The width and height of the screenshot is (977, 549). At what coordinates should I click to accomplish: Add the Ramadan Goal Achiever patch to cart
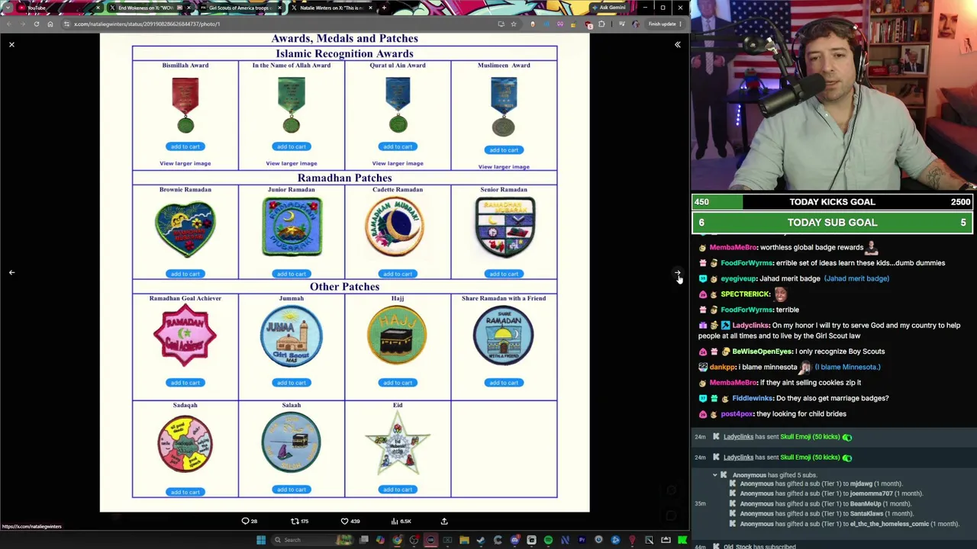tap(185, 383)
